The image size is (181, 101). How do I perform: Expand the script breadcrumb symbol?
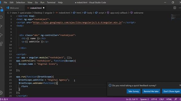coord(100,13)
